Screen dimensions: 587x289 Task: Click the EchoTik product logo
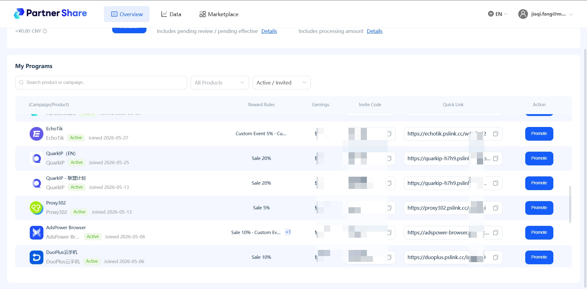(36, 134)
